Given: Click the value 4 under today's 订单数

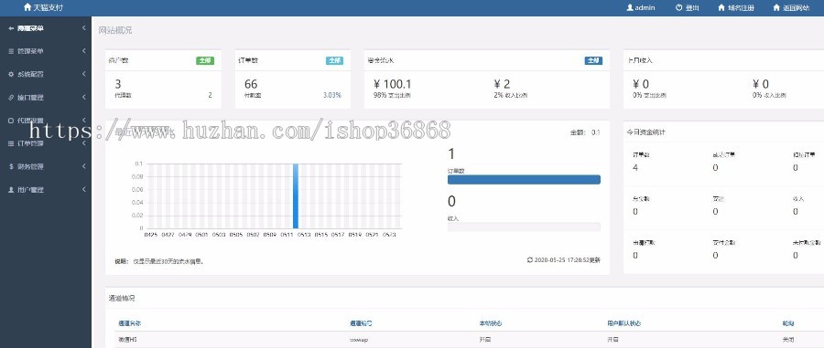Looking at the screenshot, I should click(635, 168).
